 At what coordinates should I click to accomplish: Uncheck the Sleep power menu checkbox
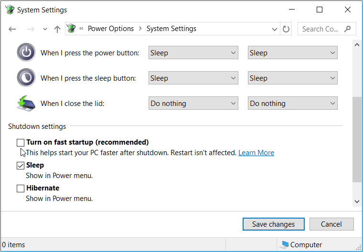tap(21, 166)
